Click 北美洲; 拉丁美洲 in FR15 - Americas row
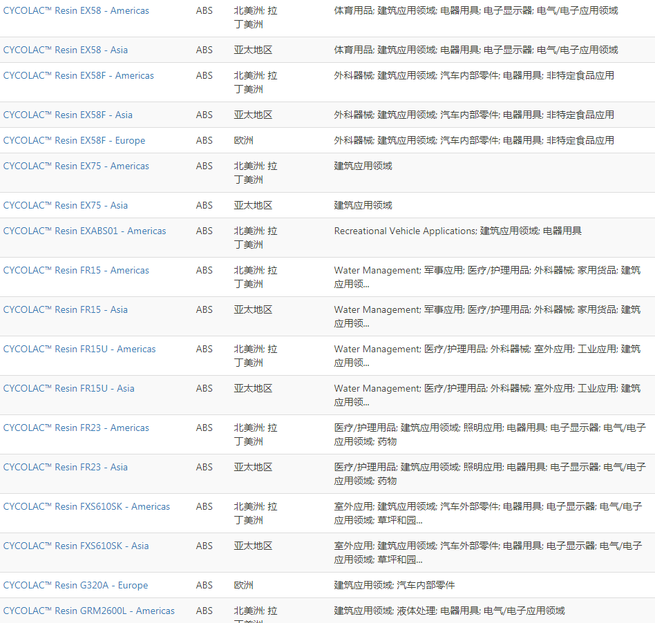Screen dimensions: 655x623 coord(256,277)
